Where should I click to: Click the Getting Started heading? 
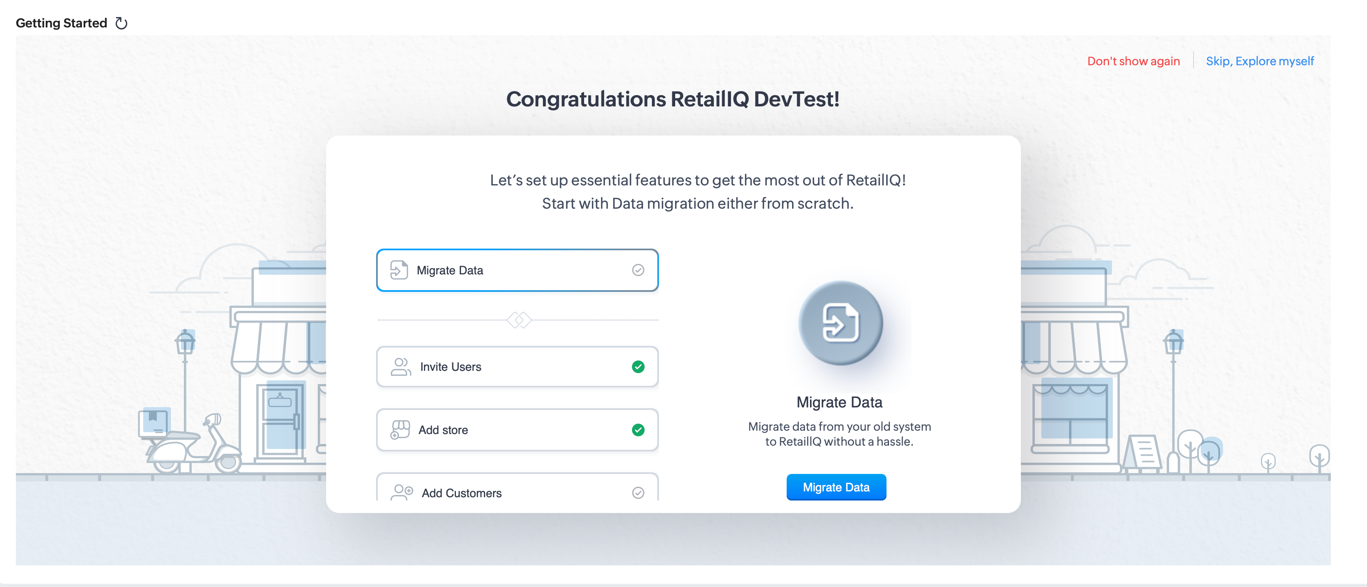coord(62,23)
